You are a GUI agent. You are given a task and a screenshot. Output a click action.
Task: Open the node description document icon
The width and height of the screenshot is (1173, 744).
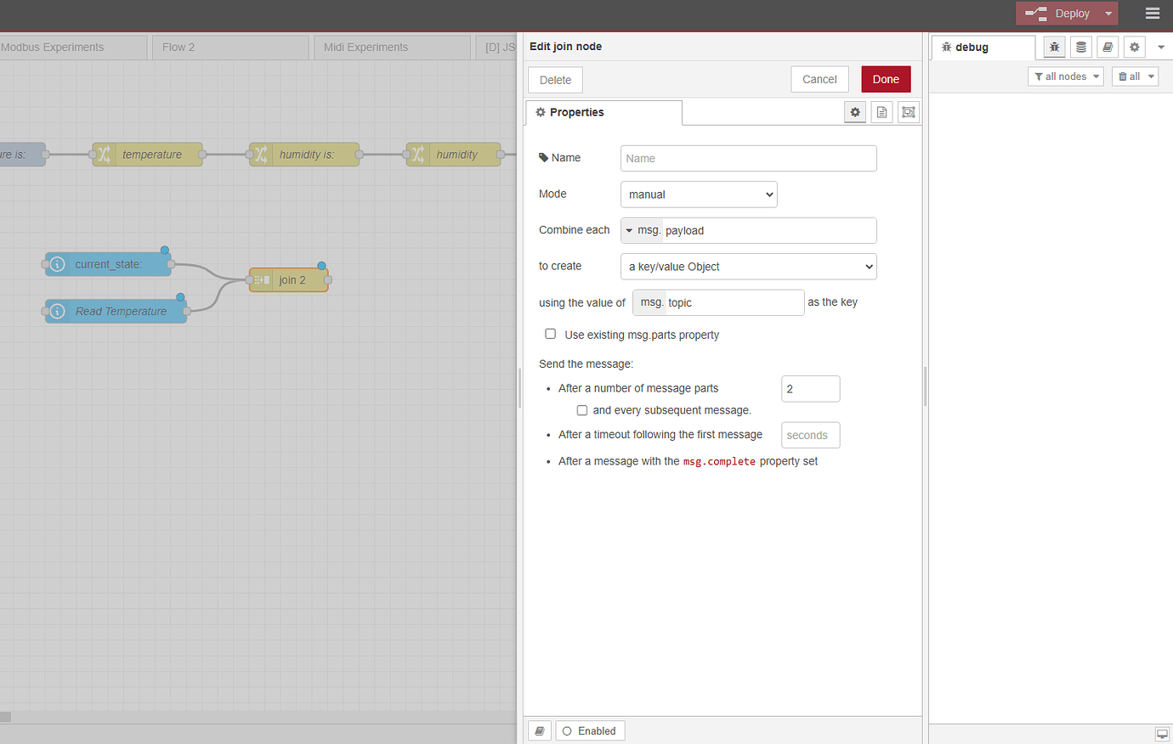[x=881, y=112]
